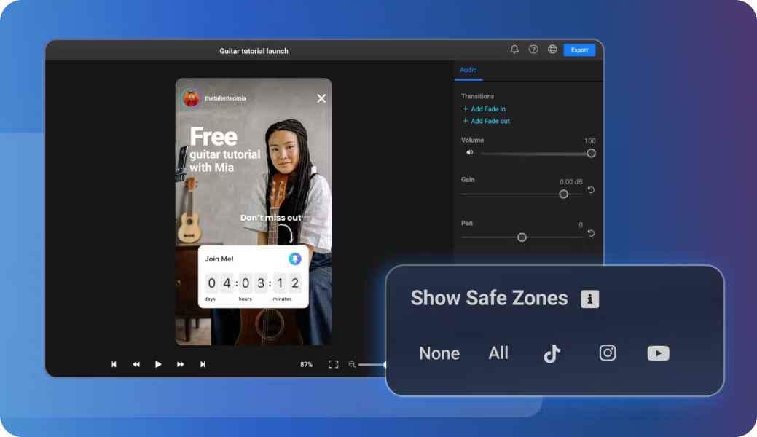Click the Volume slider handle
The image size is (757, 437).
591,153
